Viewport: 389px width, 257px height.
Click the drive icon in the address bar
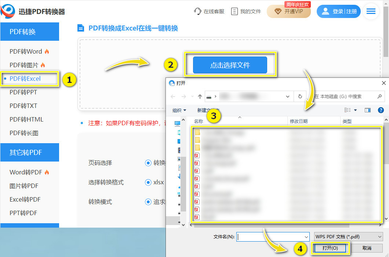point(209,97)
